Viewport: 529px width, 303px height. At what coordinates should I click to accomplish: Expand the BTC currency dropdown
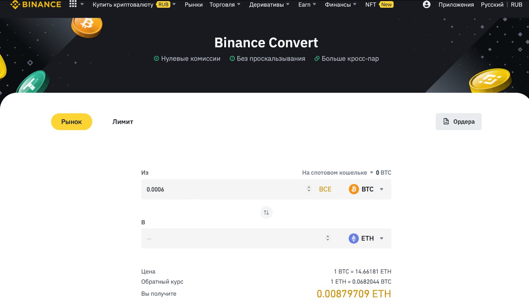pyautogui.click(x=382, y=189)
